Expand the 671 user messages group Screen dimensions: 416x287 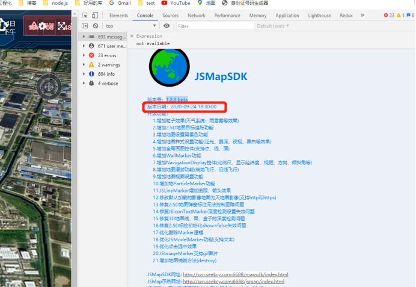(84, 46)
